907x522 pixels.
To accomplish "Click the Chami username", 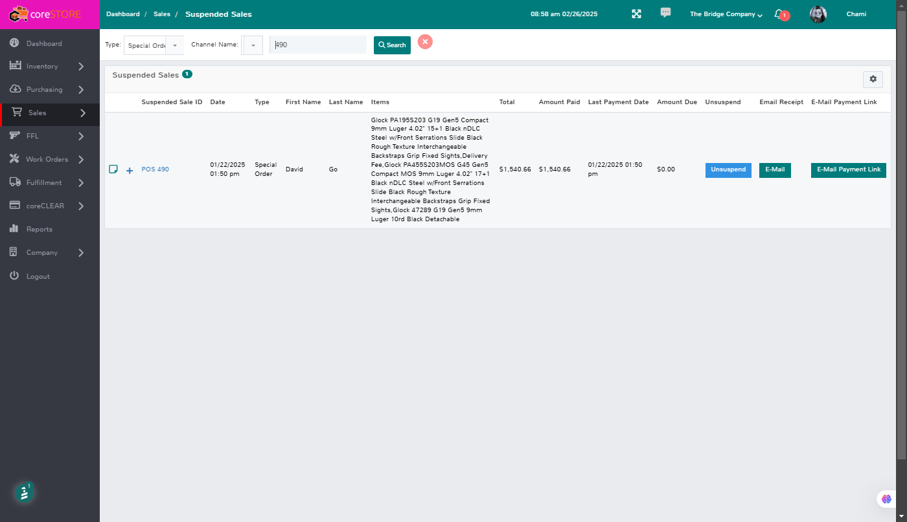I will 856,14.
